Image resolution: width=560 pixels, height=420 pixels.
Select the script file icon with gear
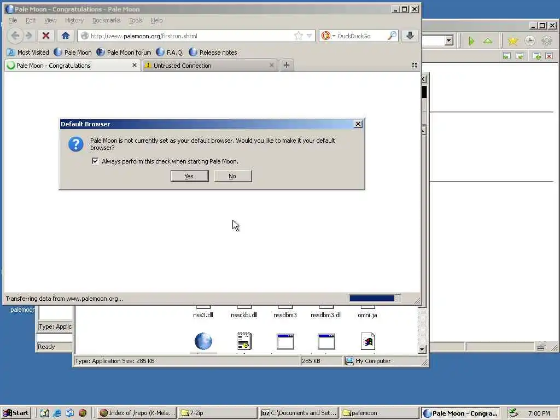tap(244, 341)
